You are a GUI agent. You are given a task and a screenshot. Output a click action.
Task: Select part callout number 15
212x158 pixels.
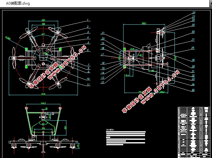[x=103, y=68]
